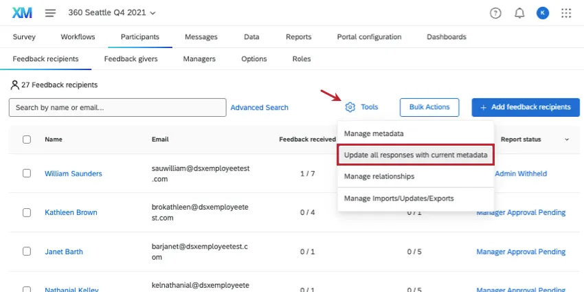The height and width of the screenshot is (292, 584).
Task: Open the Reports tab
Action: tap(299, 37)
